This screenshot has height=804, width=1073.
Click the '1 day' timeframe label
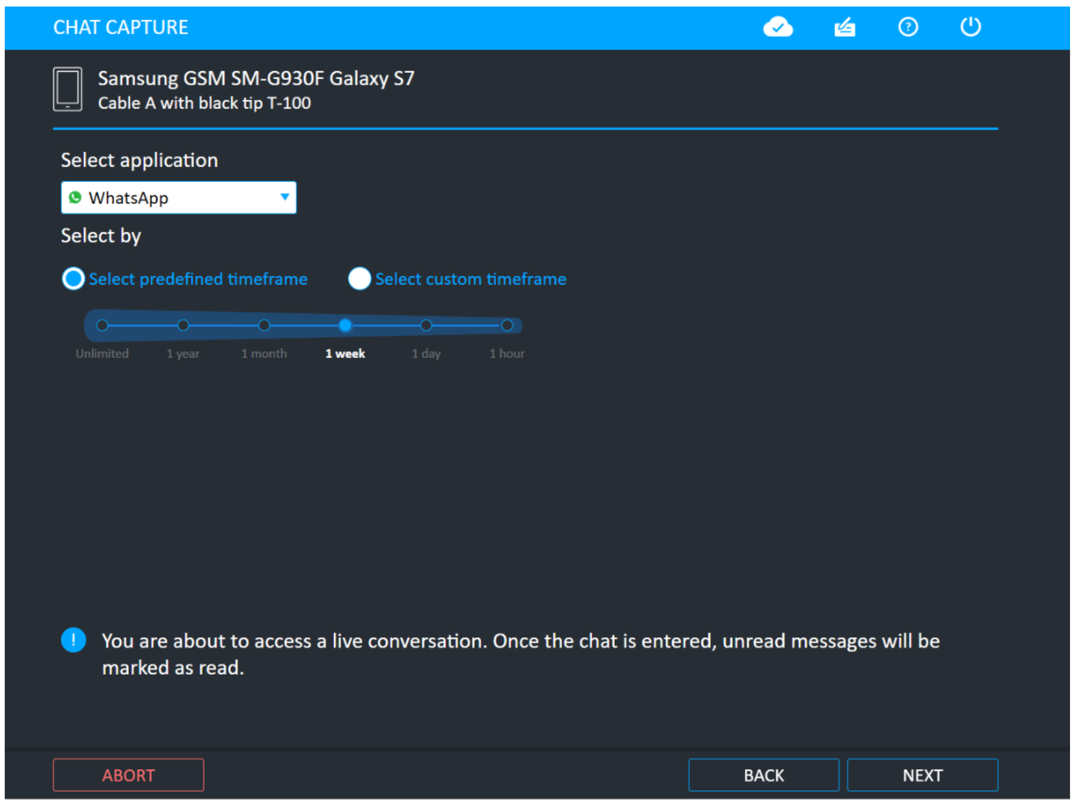click(426, 354)
